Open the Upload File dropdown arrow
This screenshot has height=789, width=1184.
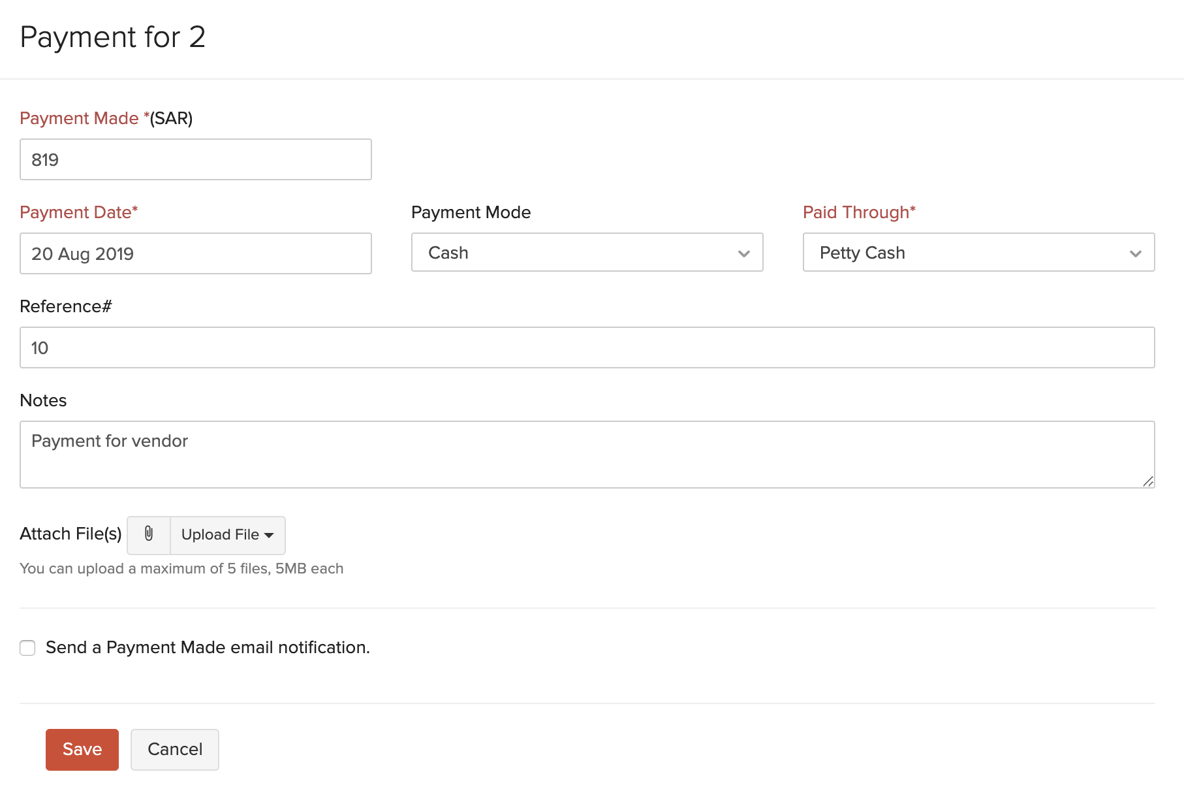point(270,535)
